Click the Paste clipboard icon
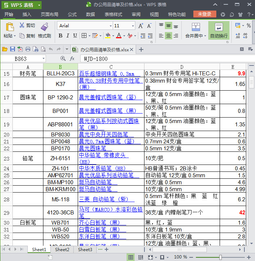This screenshot has width=255, height=261. 10,27
